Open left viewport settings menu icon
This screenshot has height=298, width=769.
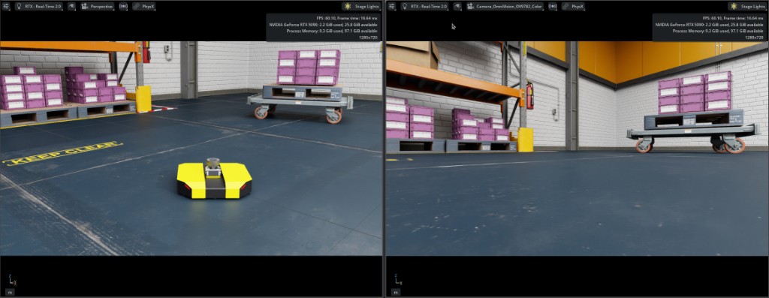click(6, 6)
